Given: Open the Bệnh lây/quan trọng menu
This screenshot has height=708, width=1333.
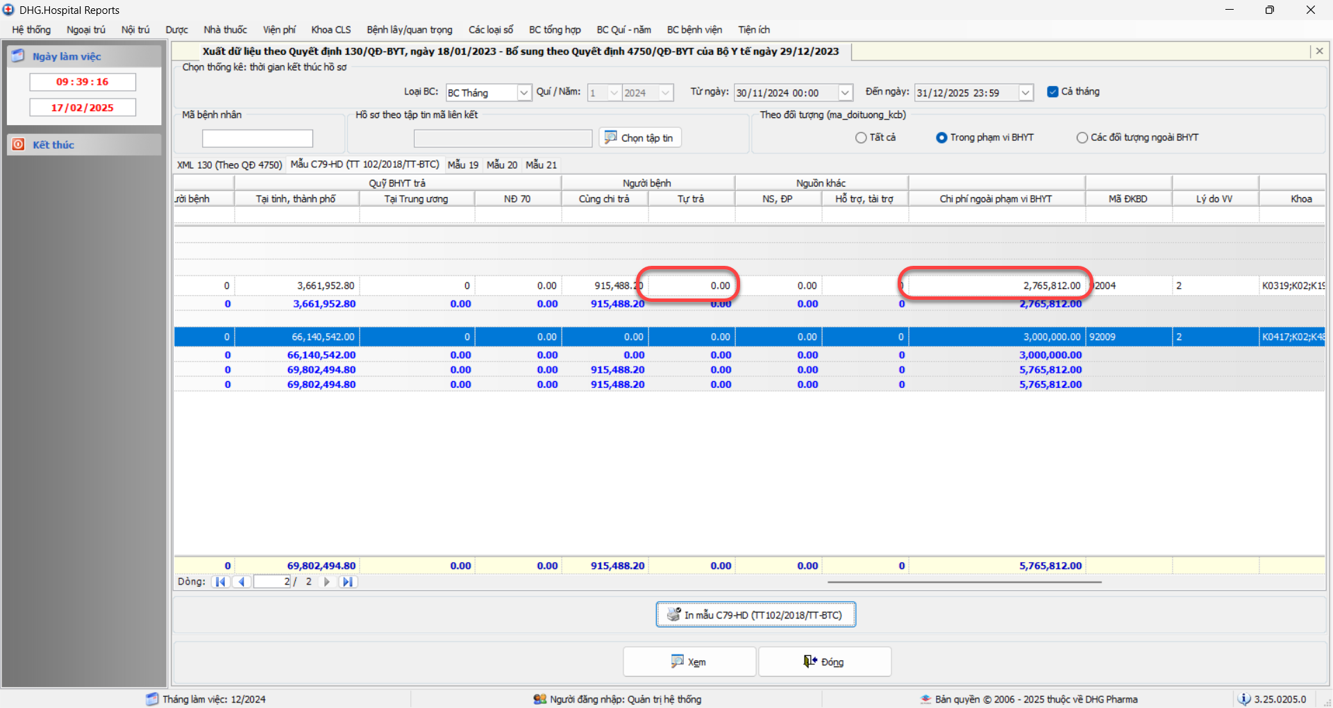Looking at the screenshot, I should click(410, 30).
